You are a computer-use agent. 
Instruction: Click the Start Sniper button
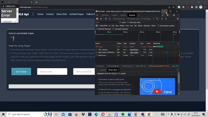tap(21, 71)
